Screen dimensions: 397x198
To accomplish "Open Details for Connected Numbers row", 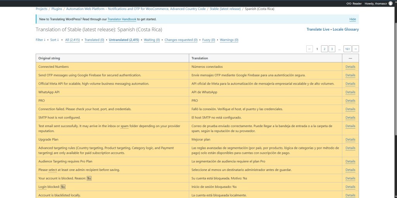I will point(350,67).
